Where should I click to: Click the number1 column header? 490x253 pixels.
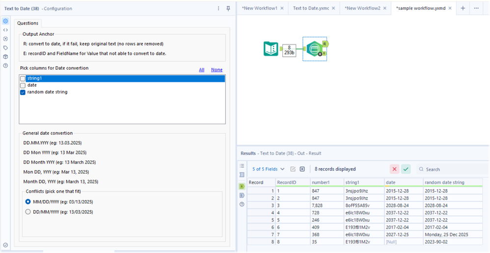pyautogui.click(x=327, y=182)
